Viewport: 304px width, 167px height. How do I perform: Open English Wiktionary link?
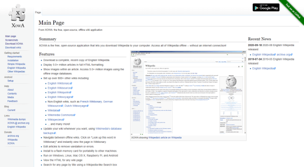60,83
